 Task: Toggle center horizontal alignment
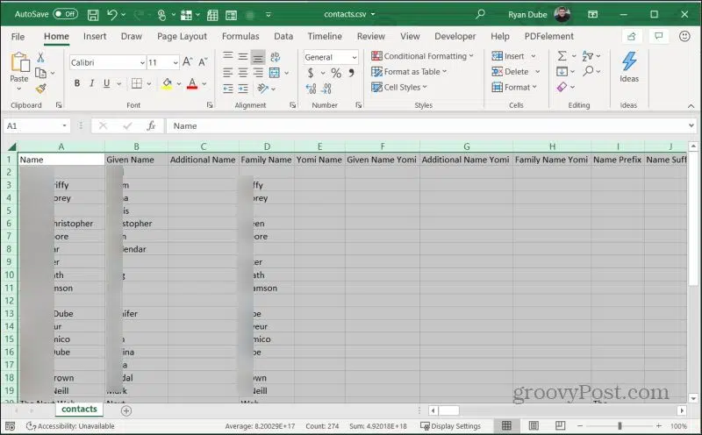tap(243, 73)
